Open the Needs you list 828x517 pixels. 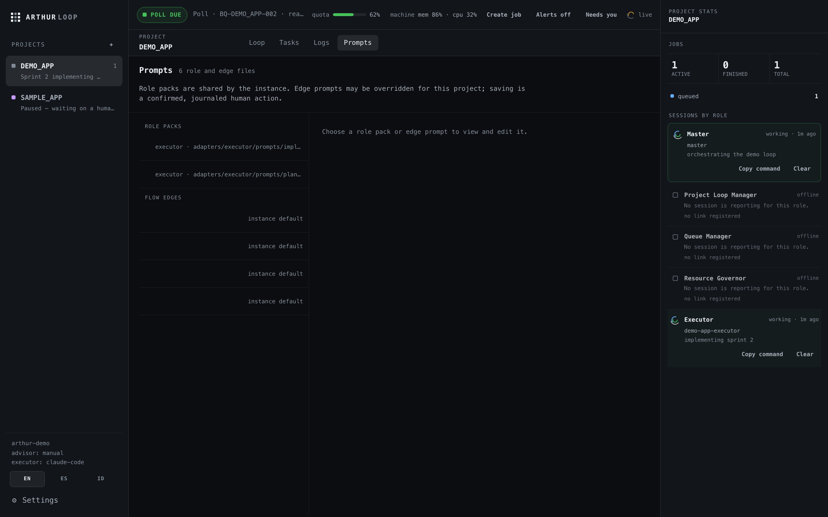coord(601,15)
